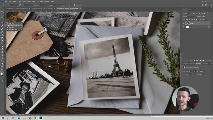Toggle type layer filter icon
This screenshot has height=120, width=213.
pyautogui.click(x=199, y=13)
